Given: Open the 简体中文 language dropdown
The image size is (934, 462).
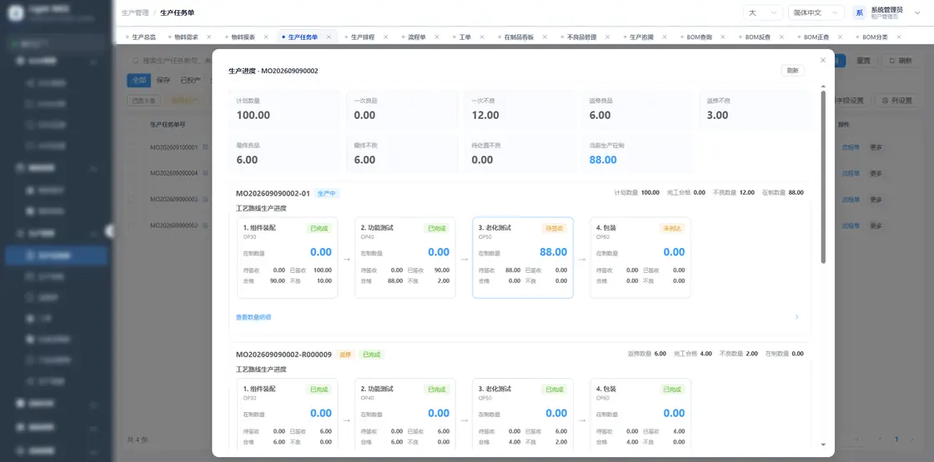Looking at the screenshot, I should click(816, 12).
